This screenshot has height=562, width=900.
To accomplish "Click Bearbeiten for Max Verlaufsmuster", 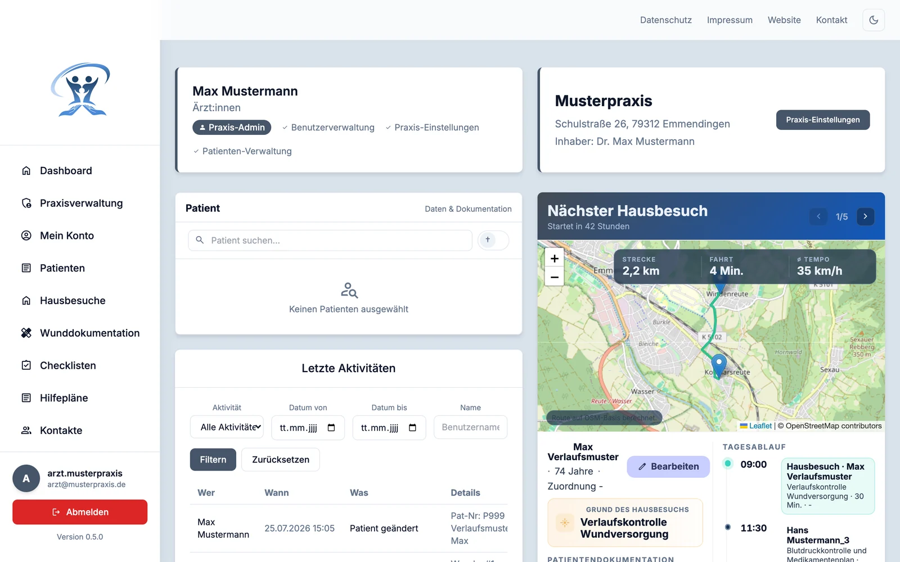I will point(668,466).
